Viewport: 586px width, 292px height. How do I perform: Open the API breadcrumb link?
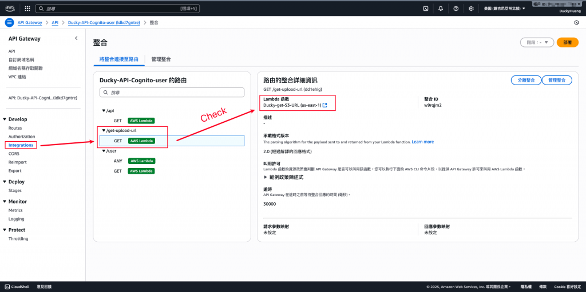55,23
